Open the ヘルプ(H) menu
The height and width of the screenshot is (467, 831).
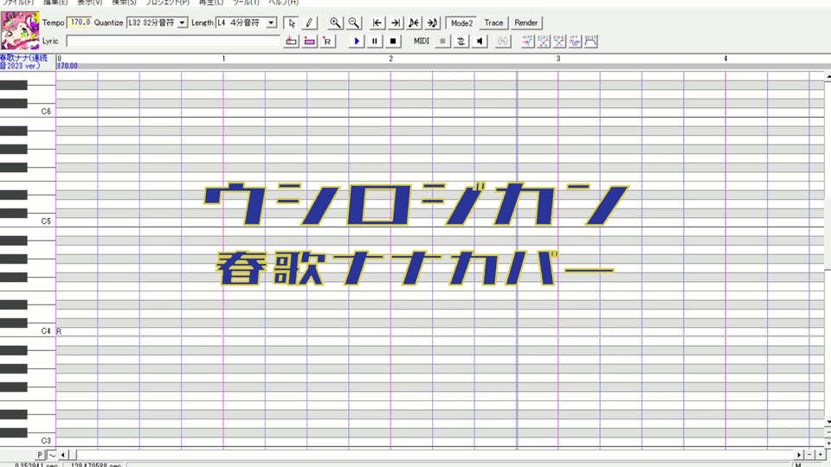[284, 2]
